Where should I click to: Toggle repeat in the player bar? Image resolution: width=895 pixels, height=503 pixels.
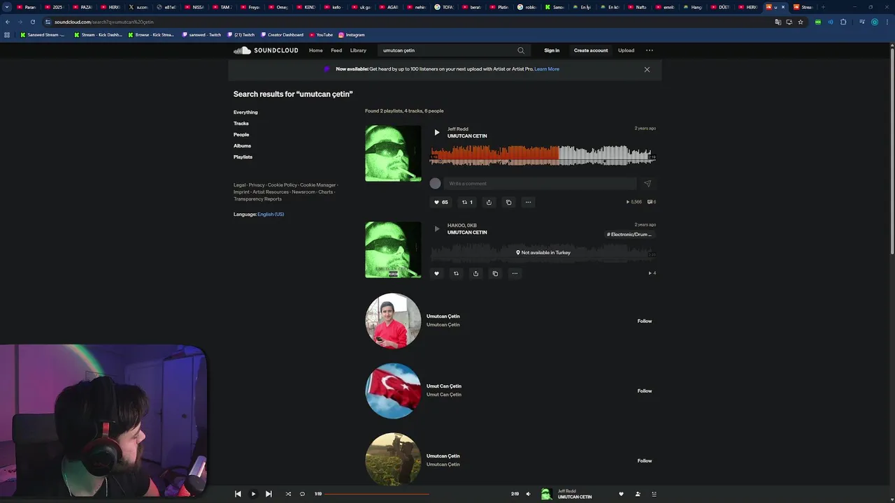point(302,494)
